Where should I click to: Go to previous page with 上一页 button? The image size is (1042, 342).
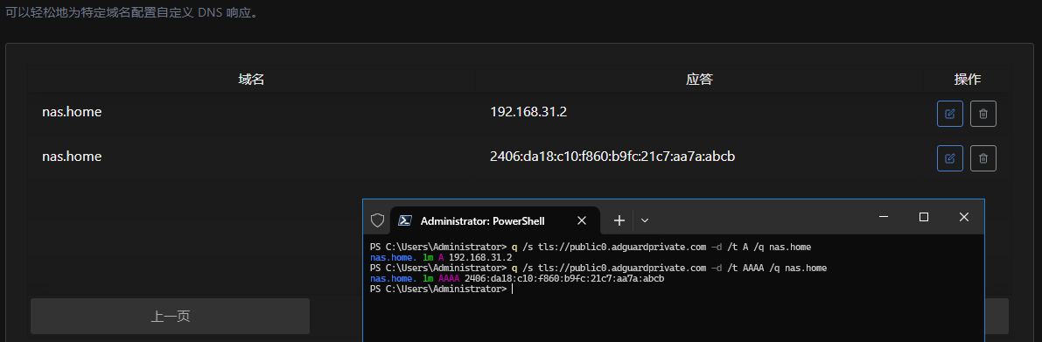pos(170,316)
